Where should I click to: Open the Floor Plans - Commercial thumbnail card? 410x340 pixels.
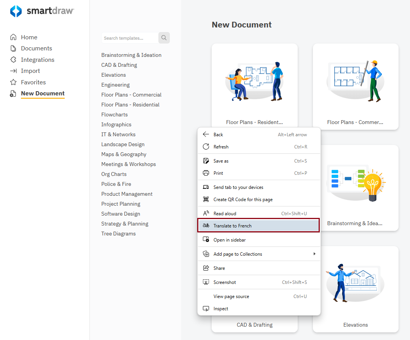tap(356, 86)
